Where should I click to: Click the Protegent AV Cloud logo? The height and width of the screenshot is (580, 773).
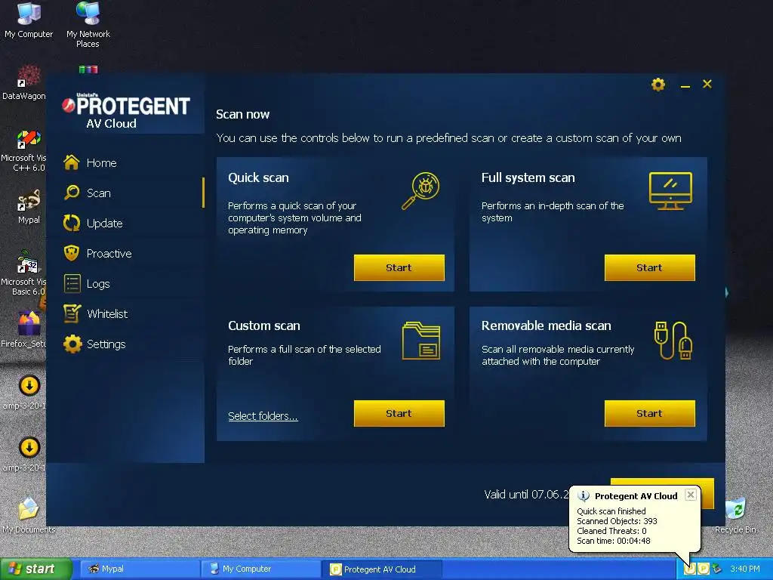(126, 111)
